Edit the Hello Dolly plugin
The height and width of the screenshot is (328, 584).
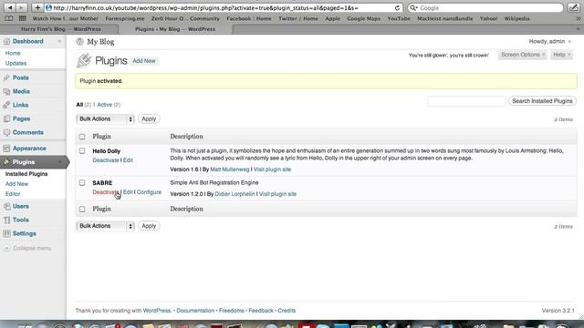[x=128, y=160]
